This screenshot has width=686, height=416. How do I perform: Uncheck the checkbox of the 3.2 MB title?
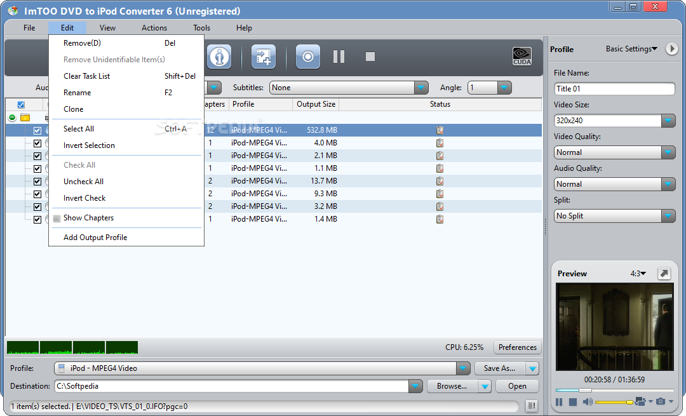[x=37, y=206]
